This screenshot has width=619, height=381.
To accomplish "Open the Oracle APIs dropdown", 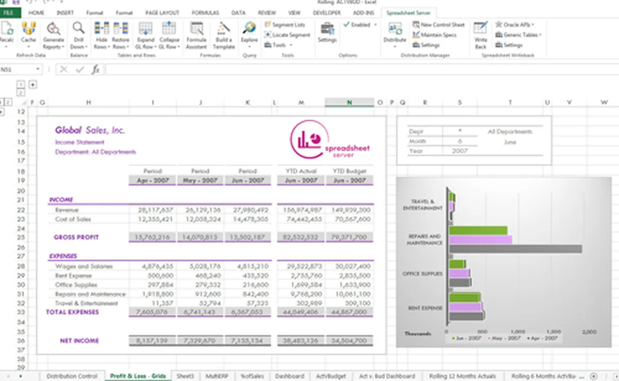I will pyautogui.click(x=515, y=25).
